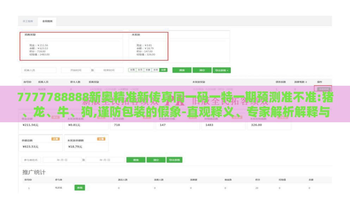Image resolution: width=350 pixels, height=208 pixels.
Task: Click the 消费人数 column header in 推广统计
Action: 159,180
